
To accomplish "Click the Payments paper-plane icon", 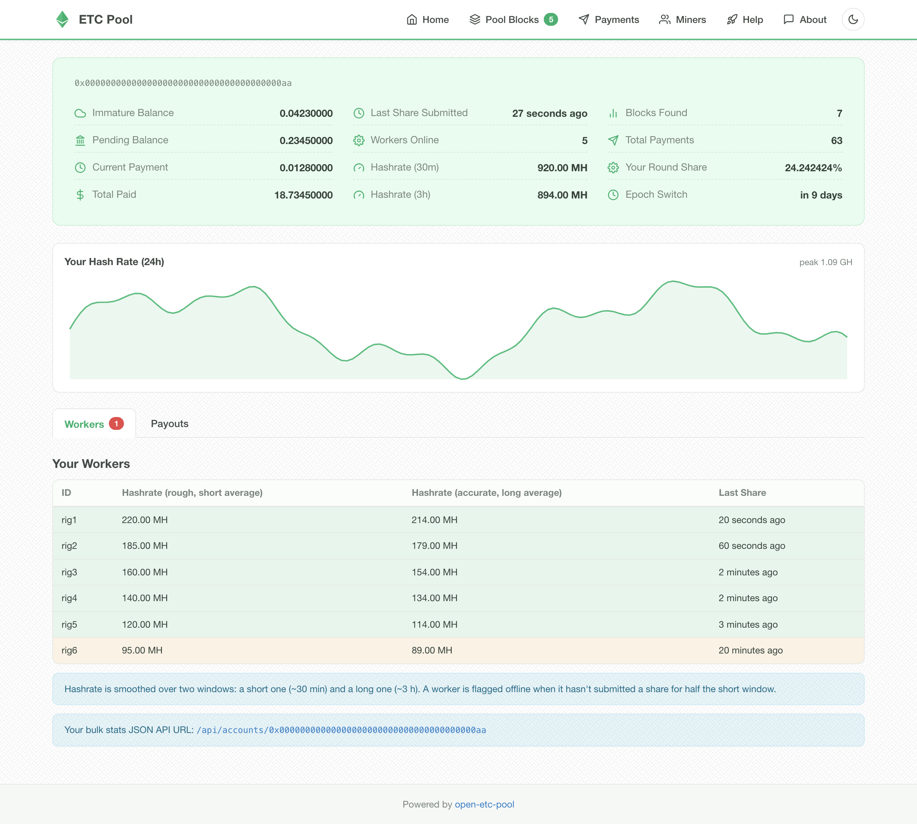I will pyautogui.click(x=584, y=19).
